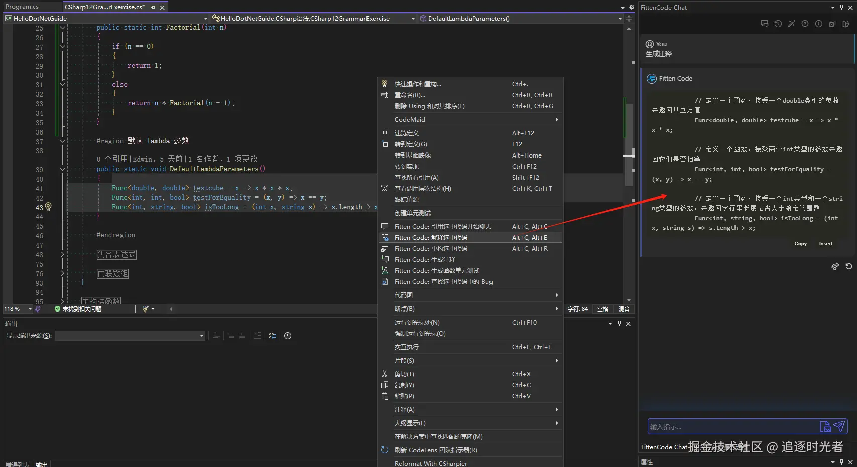The image size is (857, 467).
Task: Click the FittenCode info icon
Action: (x=818, y=24)
